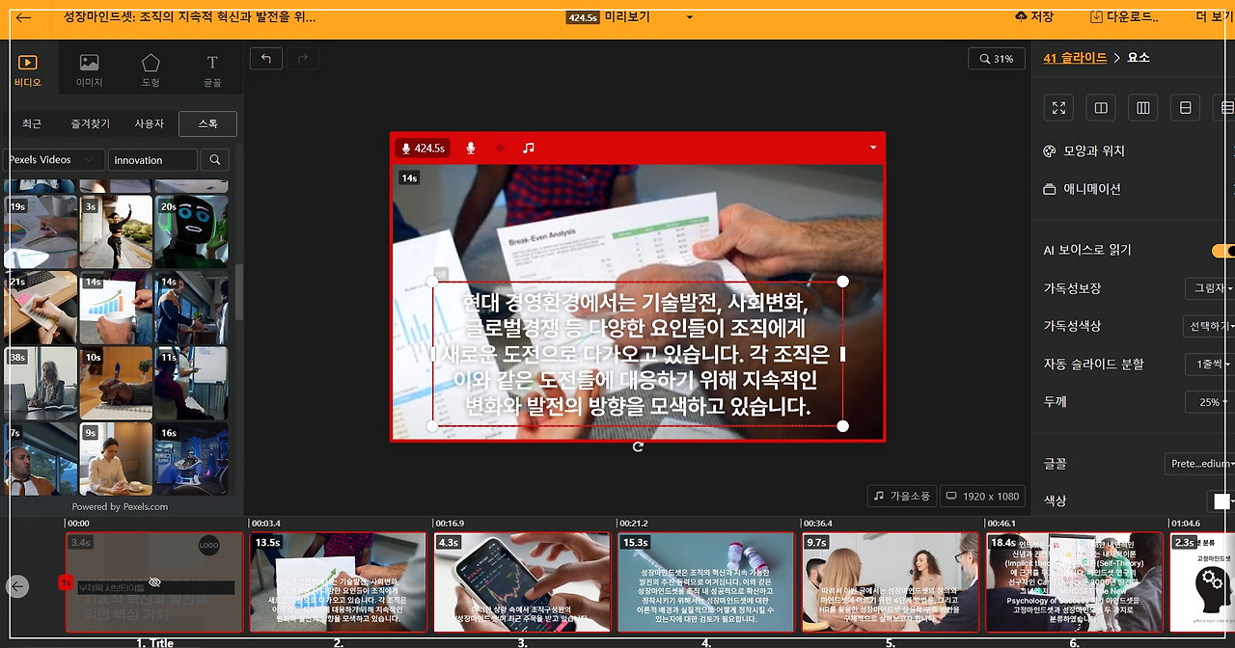Select the 19s stock video thumbnail
Screen dimensions: 1235x648
click(41, 231)
